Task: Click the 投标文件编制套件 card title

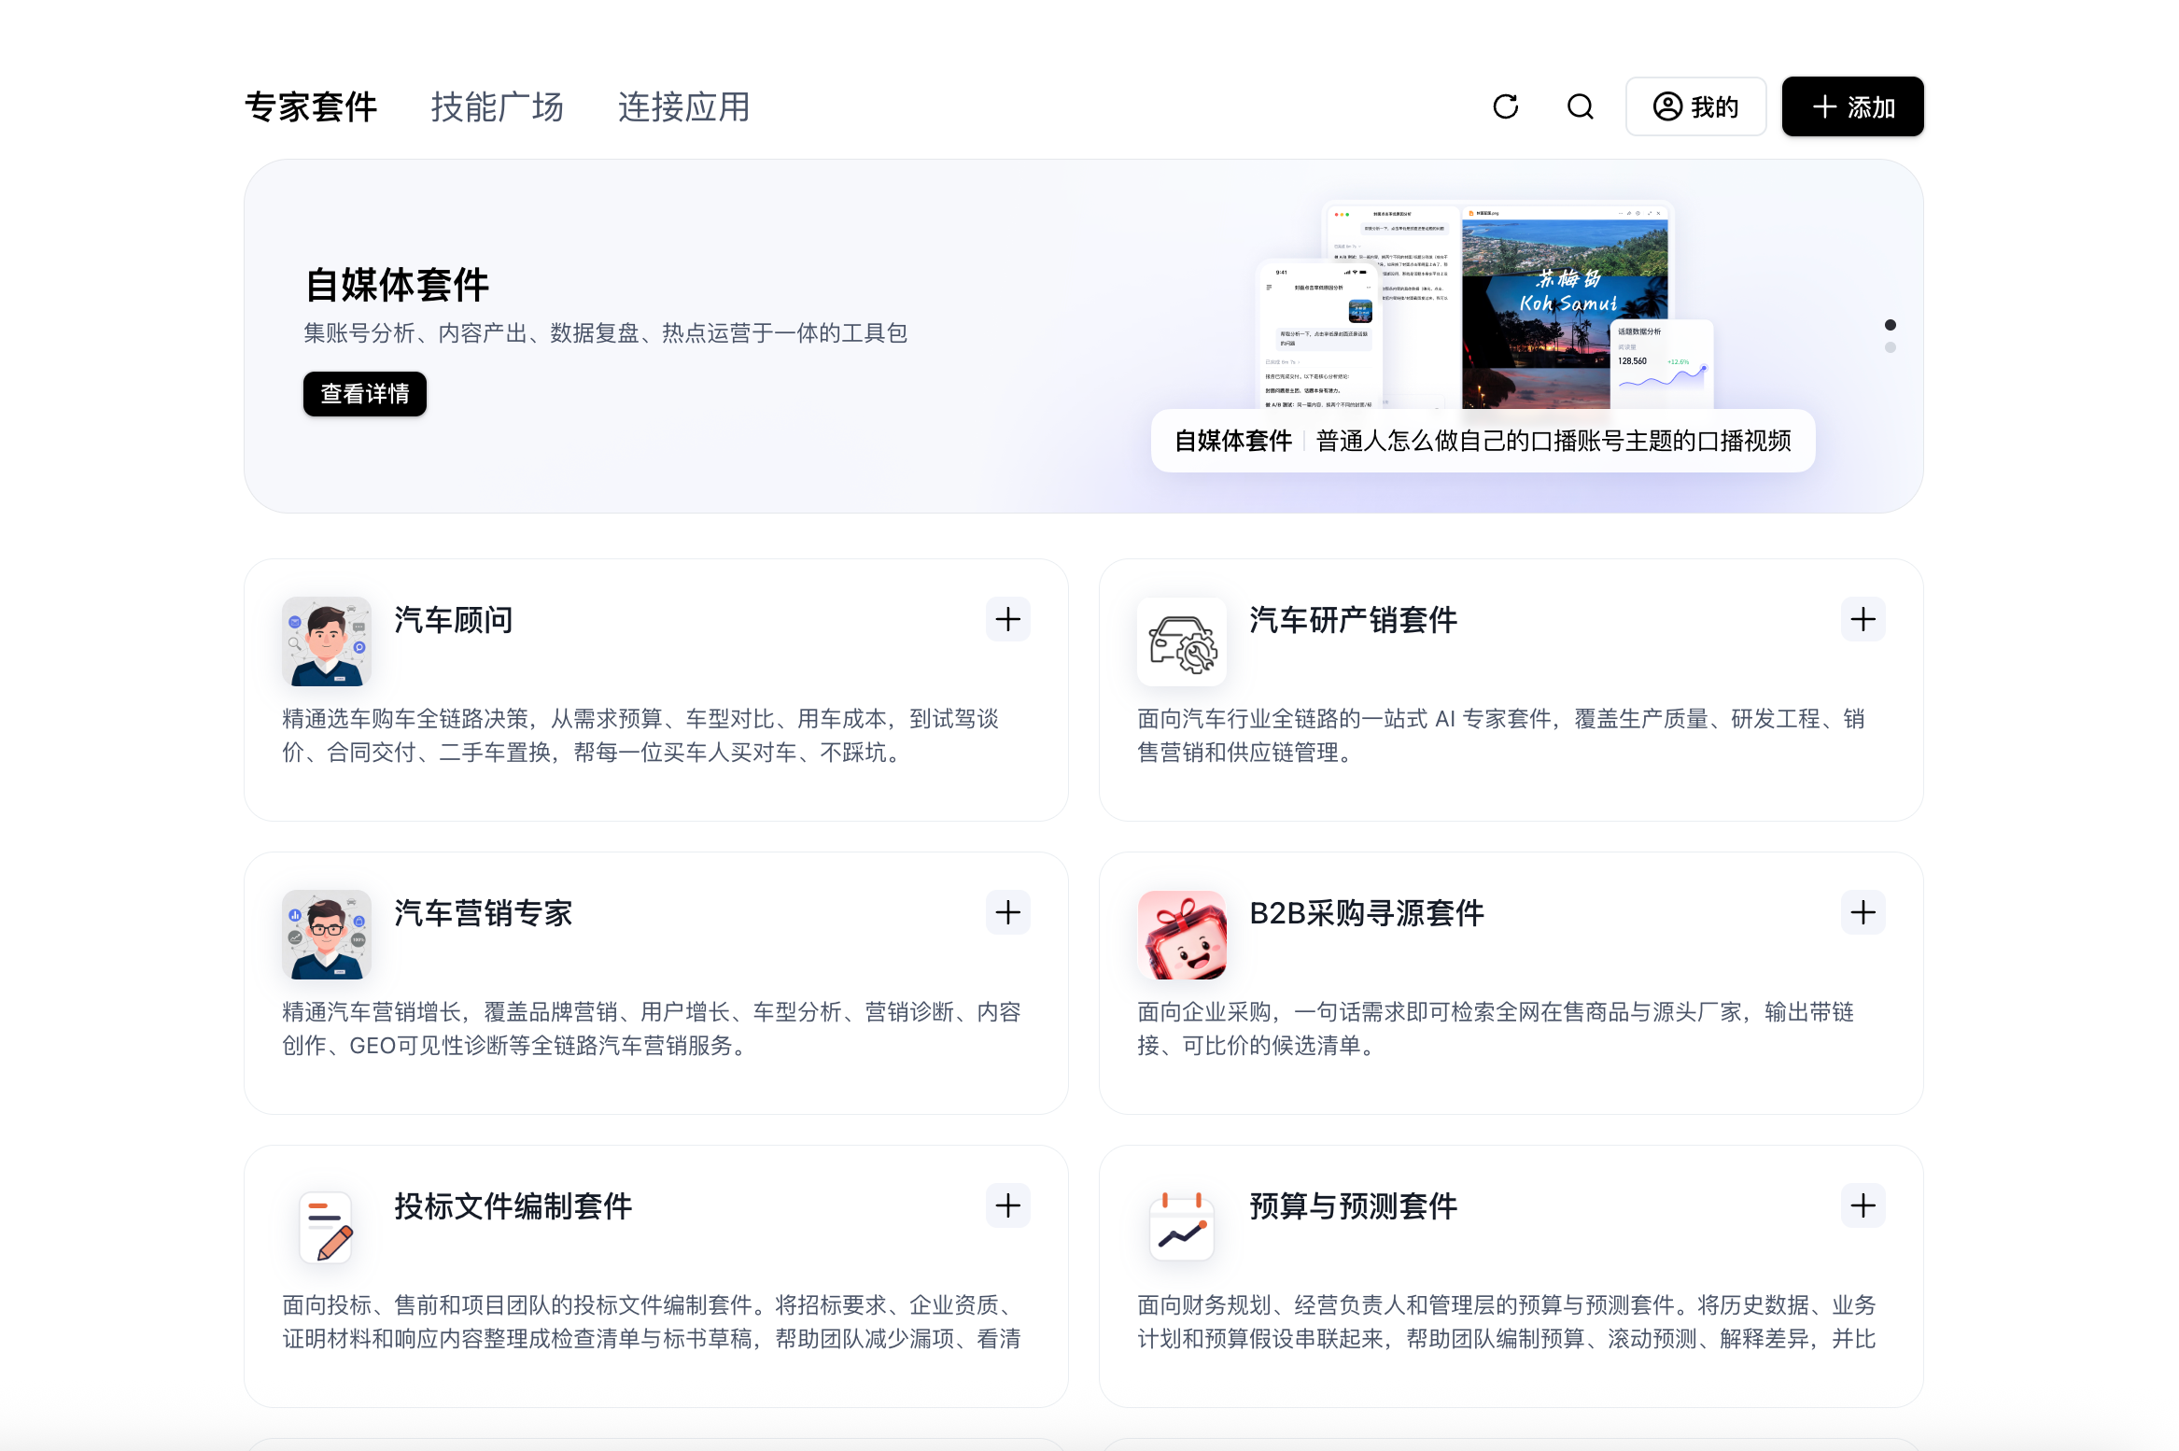Action: 513,1206
